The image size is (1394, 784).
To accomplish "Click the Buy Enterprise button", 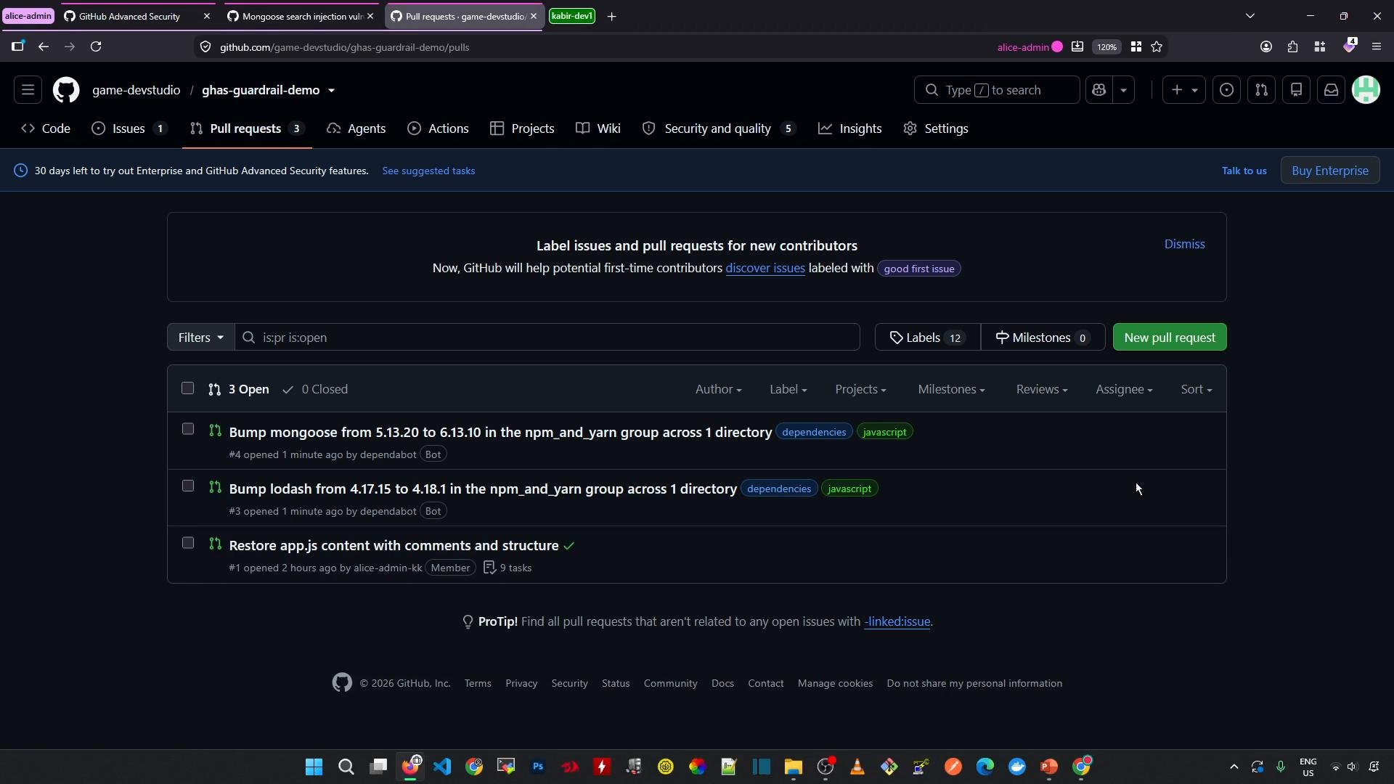I will click(1329, 171).
